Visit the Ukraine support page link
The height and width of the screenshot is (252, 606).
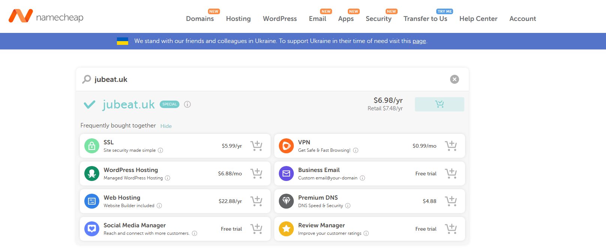419,41
